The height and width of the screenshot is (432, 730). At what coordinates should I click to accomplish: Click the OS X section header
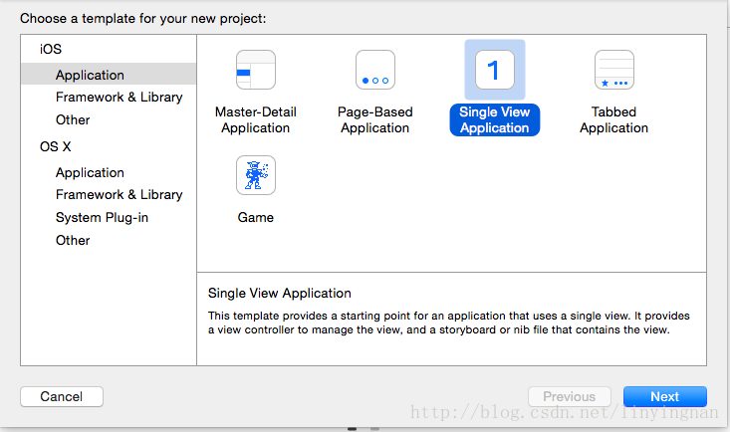coord(55,146)
